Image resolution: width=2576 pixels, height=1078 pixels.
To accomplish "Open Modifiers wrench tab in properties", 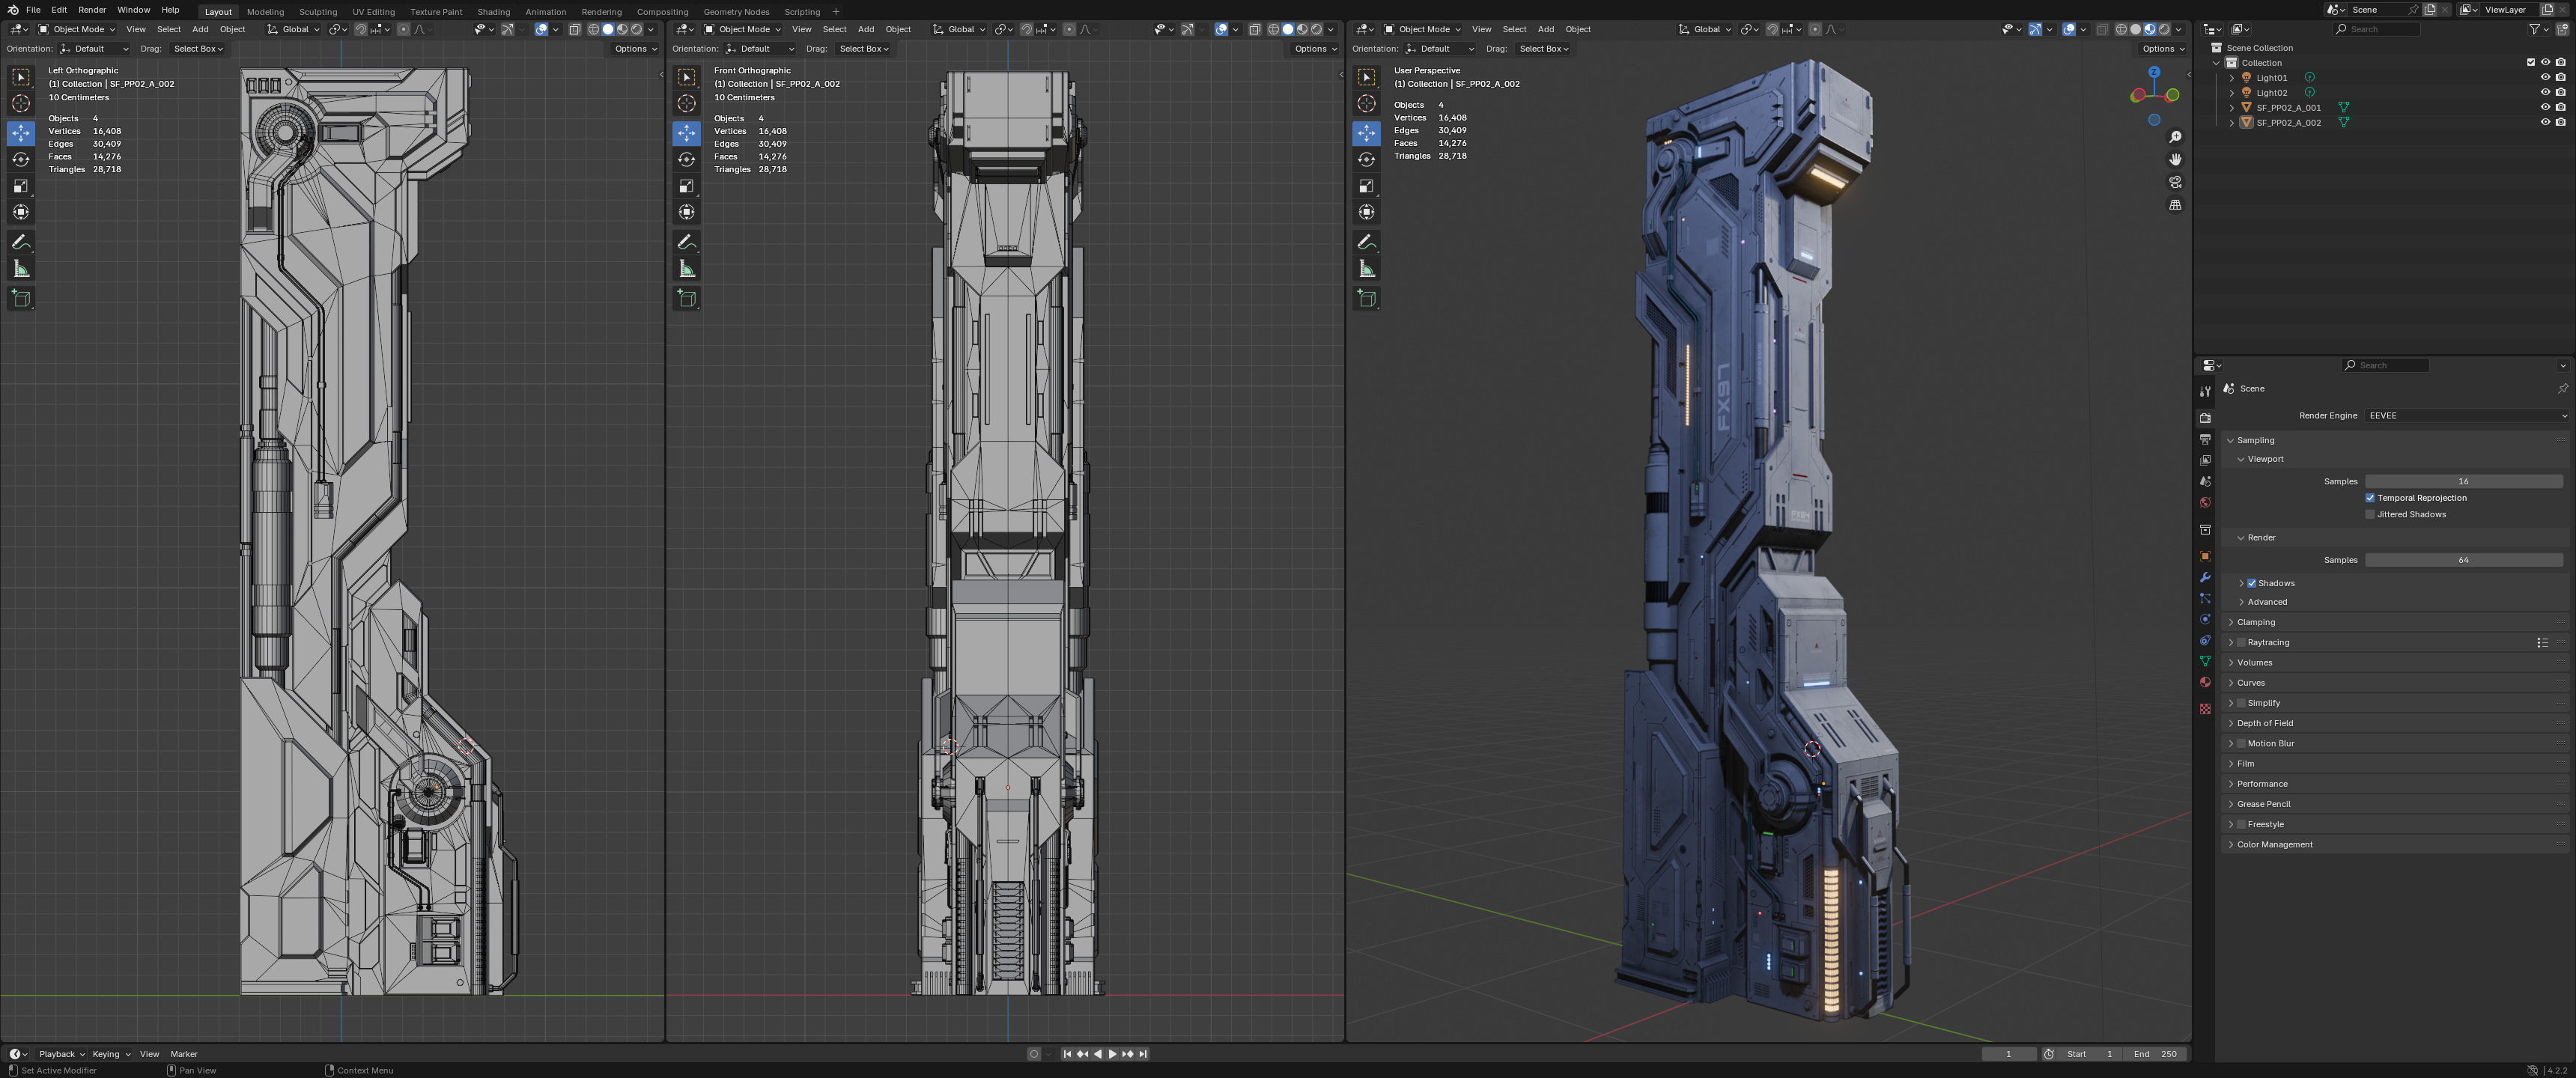I will click(x=2205, y=577).
